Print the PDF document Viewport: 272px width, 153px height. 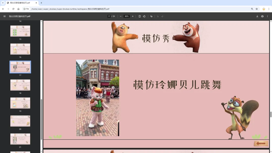point(262,16)
